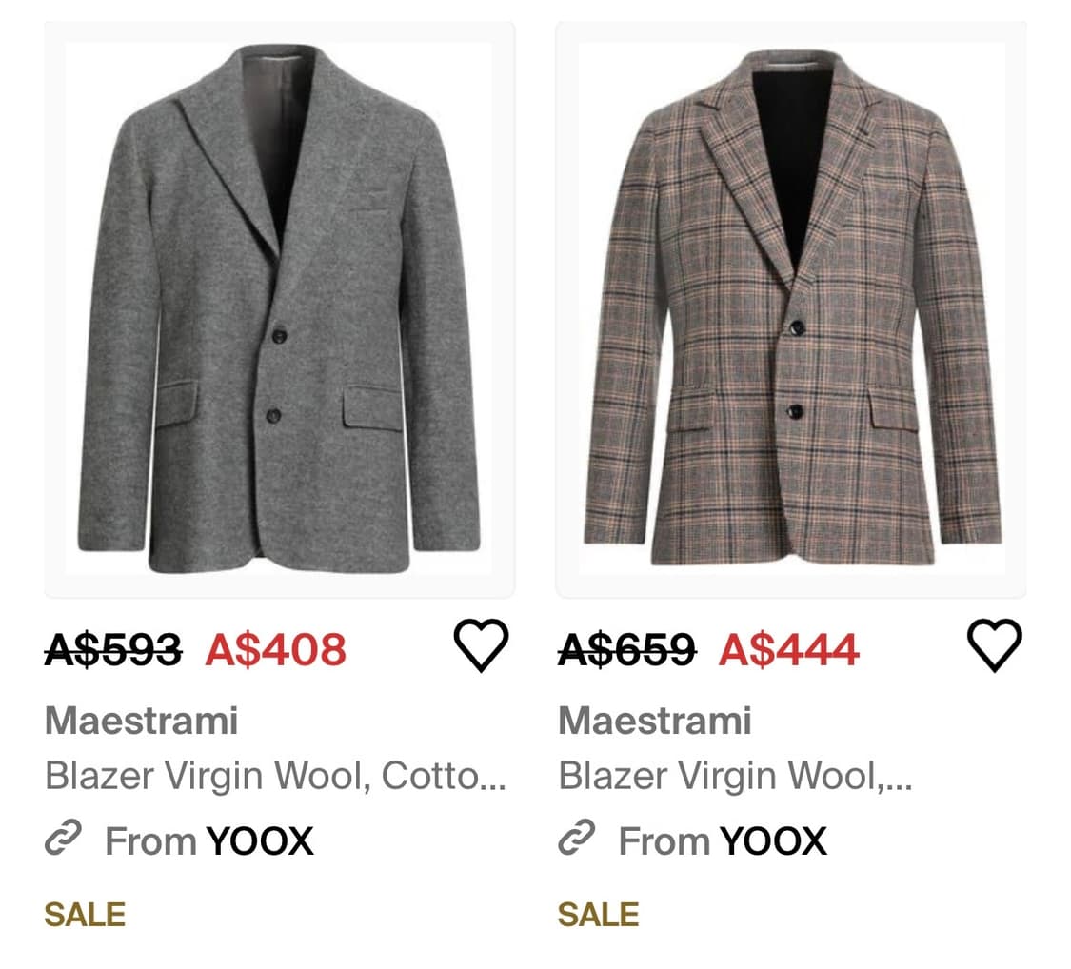
Task: Click the word "From" under the A$444 blazer
Action: click(664, 841)
